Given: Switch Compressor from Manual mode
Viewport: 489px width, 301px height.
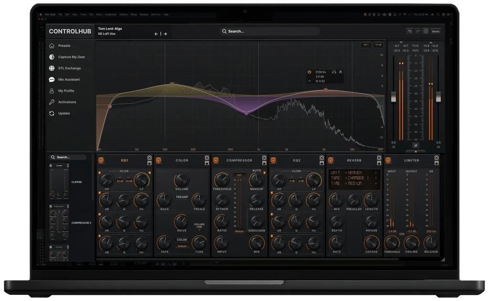Looking at the screenshot, I should click(240, 231).
